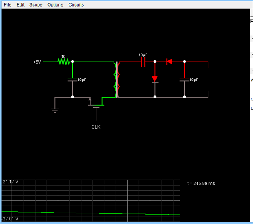Viewport: 253px width, 224px height.
Task: Click the -21.17 V scope scale label
Action: pos(10,182)
